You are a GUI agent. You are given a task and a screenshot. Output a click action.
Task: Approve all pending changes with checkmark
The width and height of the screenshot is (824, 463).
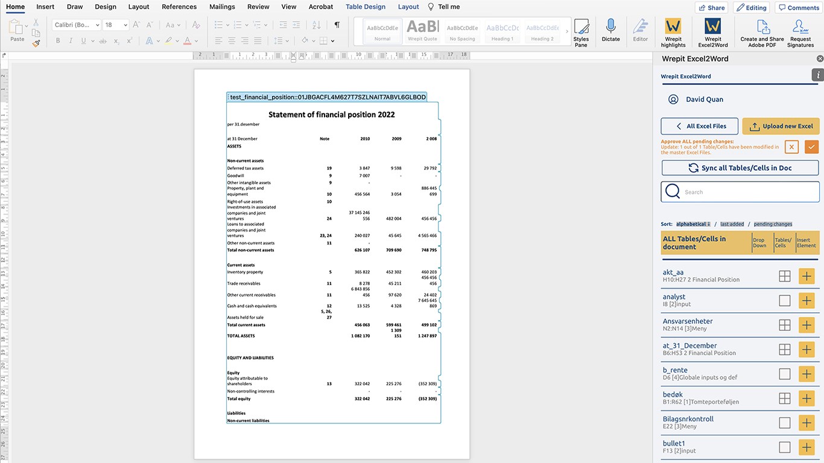pyautogui.click(x=811, y=146)
